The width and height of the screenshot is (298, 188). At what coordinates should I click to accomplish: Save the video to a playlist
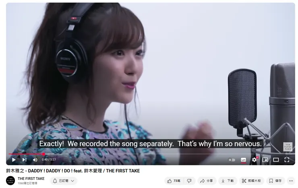275,181
